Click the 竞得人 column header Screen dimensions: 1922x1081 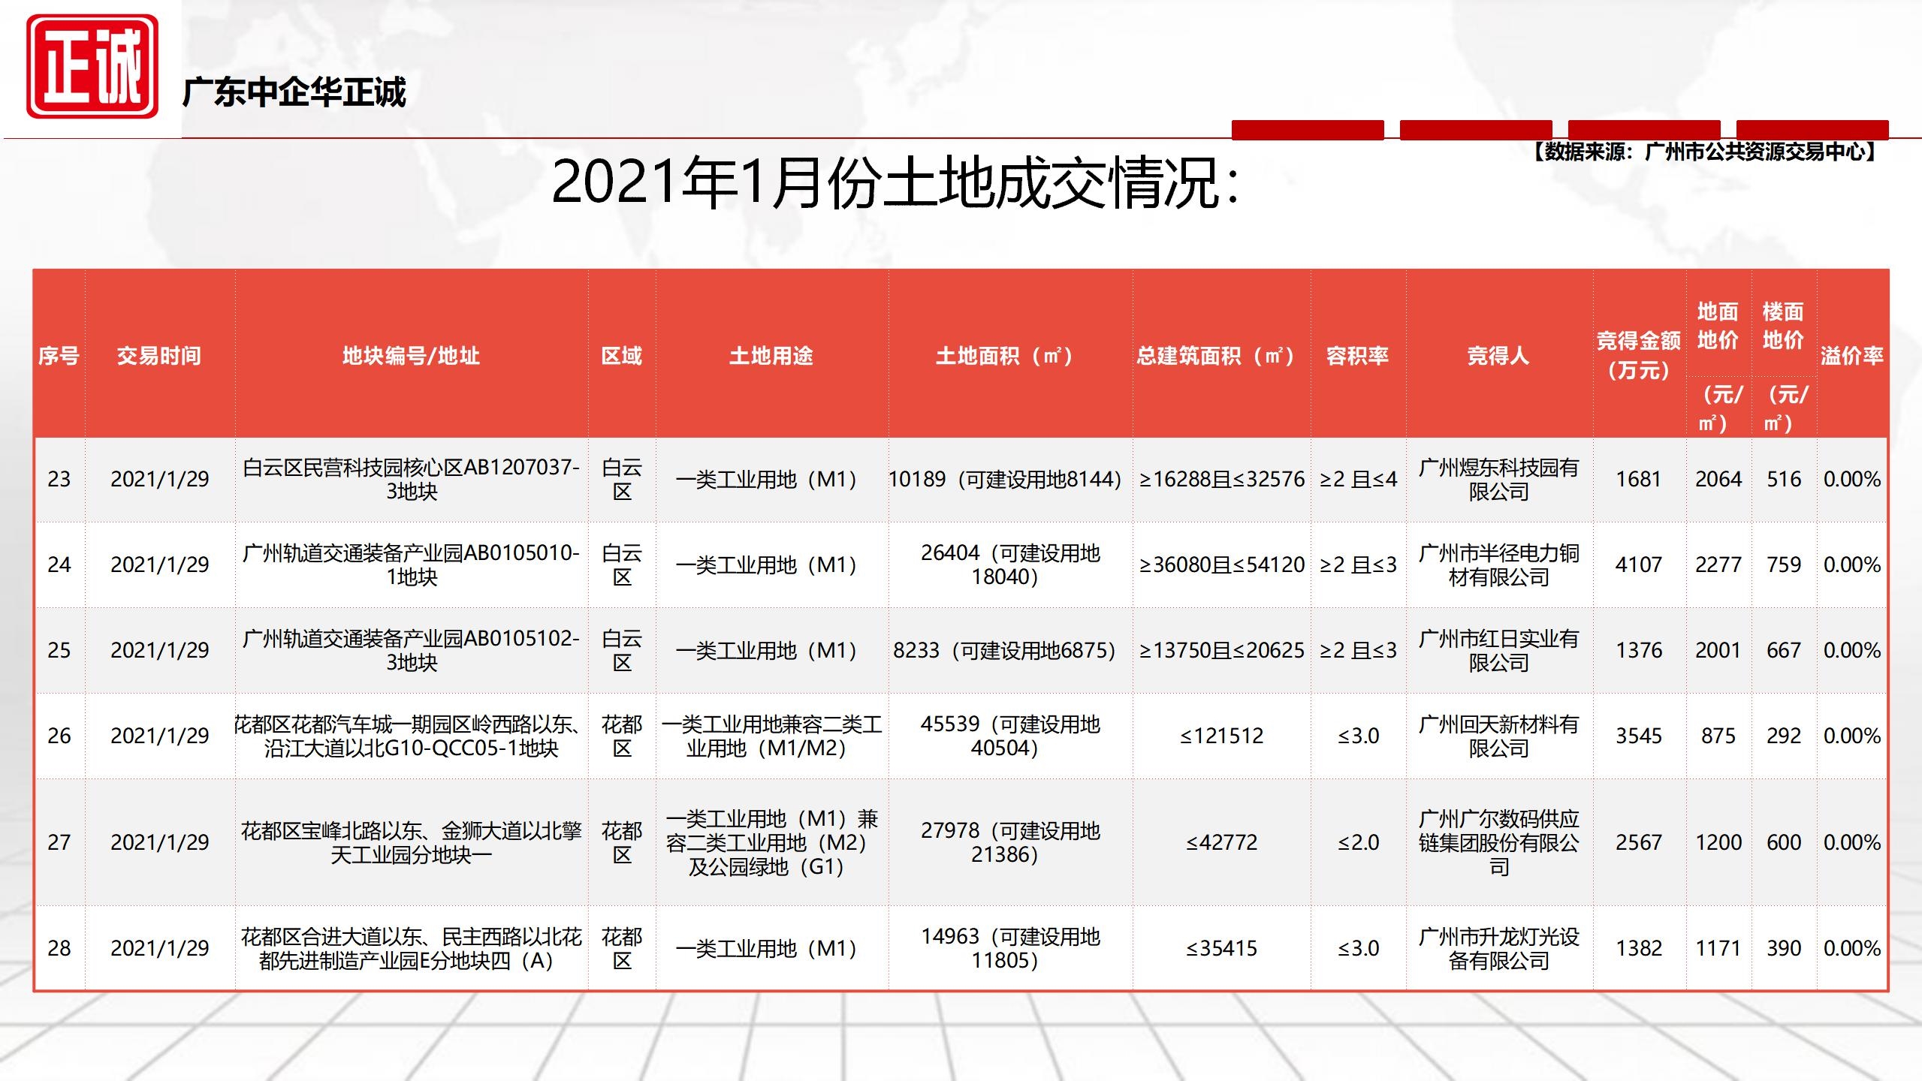click(1498, 356)
